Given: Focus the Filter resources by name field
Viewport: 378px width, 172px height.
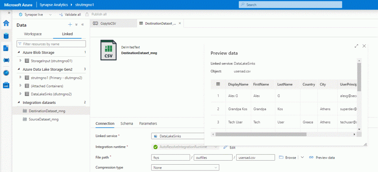Looking at the screenshot, I should (x=51, y=44).
